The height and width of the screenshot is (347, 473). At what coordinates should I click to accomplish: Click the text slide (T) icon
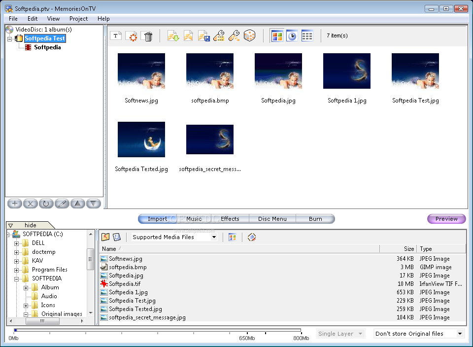(116, 35)
